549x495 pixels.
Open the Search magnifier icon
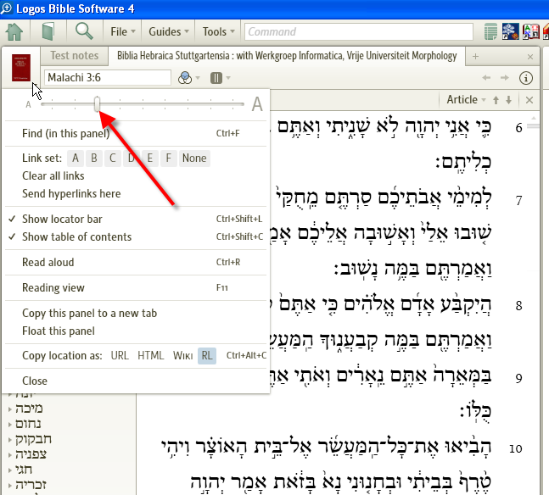(84, 31)
